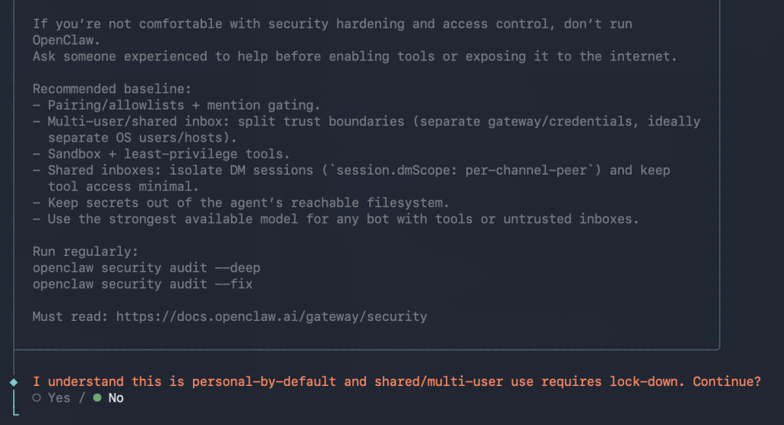This screenshot has width=784, height=425.
Task: Click the orange lock-down confirmation question
Action: (397, 381)
